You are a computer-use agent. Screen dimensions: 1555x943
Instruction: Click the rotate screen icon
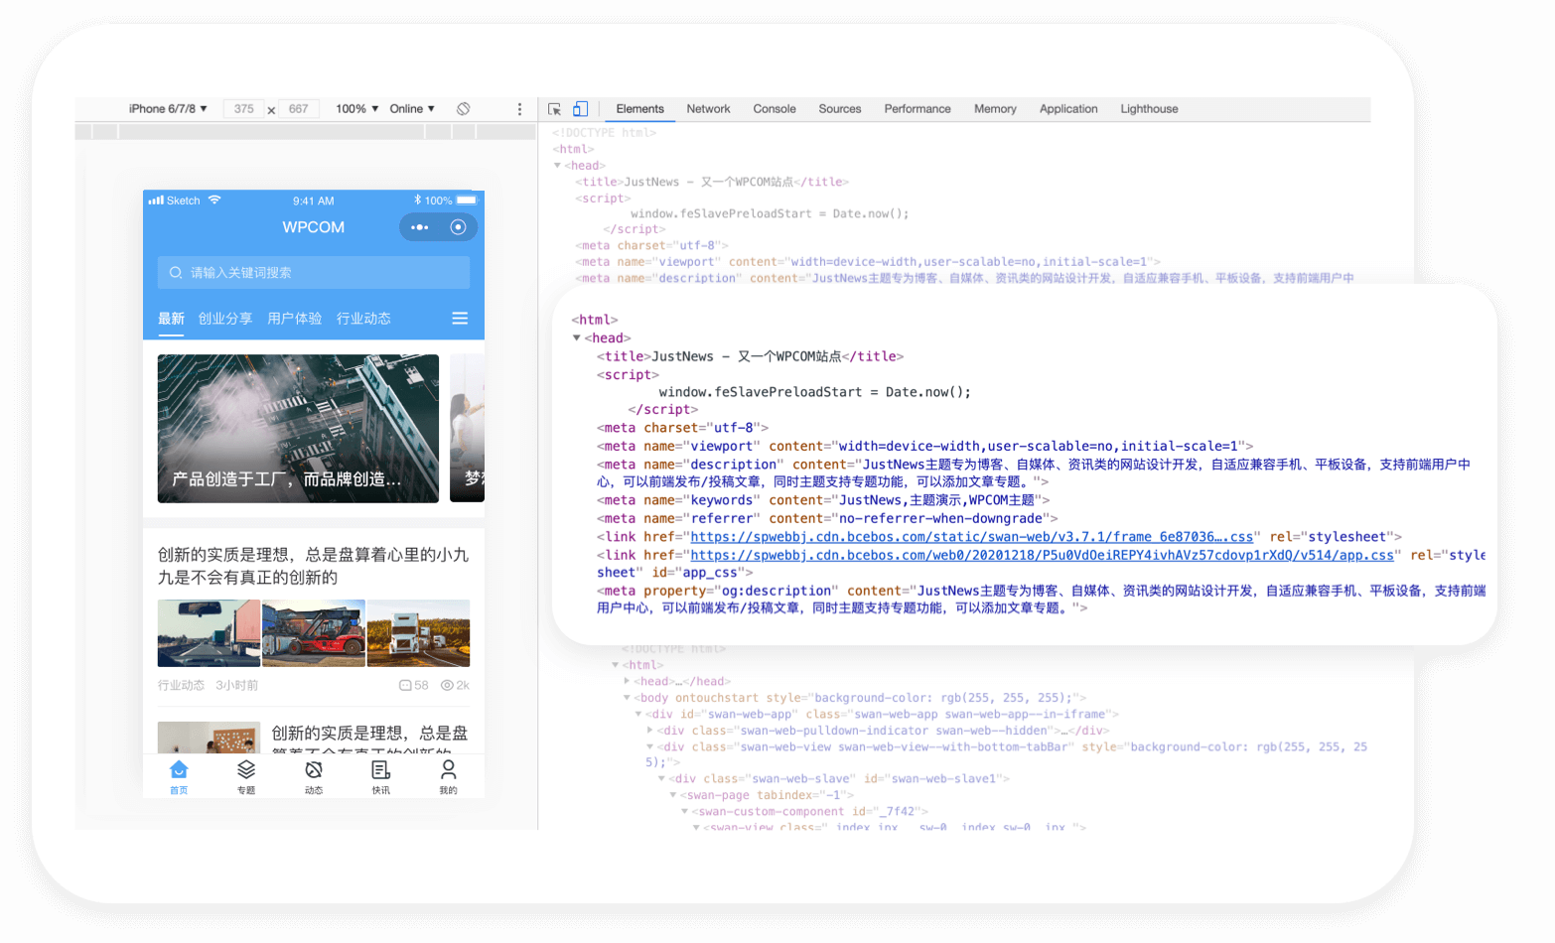464,109
